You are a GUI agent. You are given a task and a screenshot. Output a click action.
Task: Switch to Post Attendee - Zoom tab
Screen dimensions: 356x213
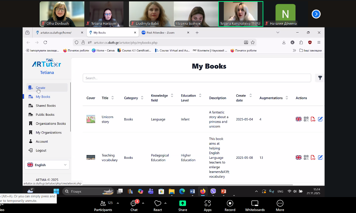coord(160,33)
